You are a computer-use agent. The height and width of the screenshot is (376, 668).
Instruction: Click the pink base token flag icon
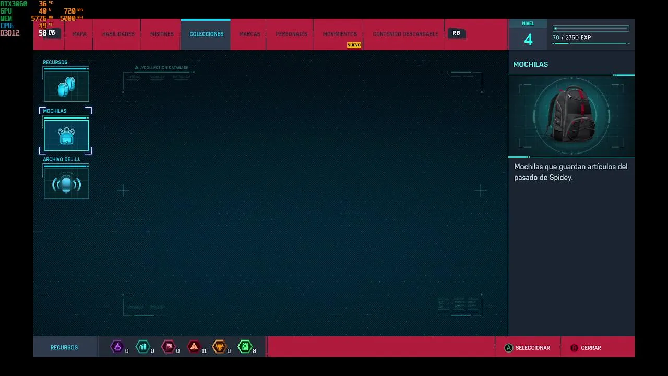pos(168,347)
